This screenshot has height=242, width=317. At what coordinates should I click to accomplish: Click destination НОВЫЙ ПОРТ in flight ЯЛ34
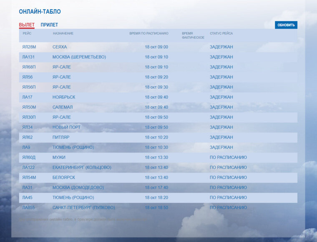point(66,127)
